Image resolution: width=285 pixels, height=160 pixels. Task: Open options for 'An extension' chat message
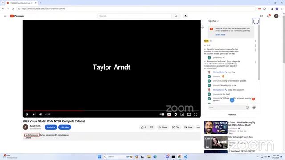pyautogui.click(x=255, y=62)
